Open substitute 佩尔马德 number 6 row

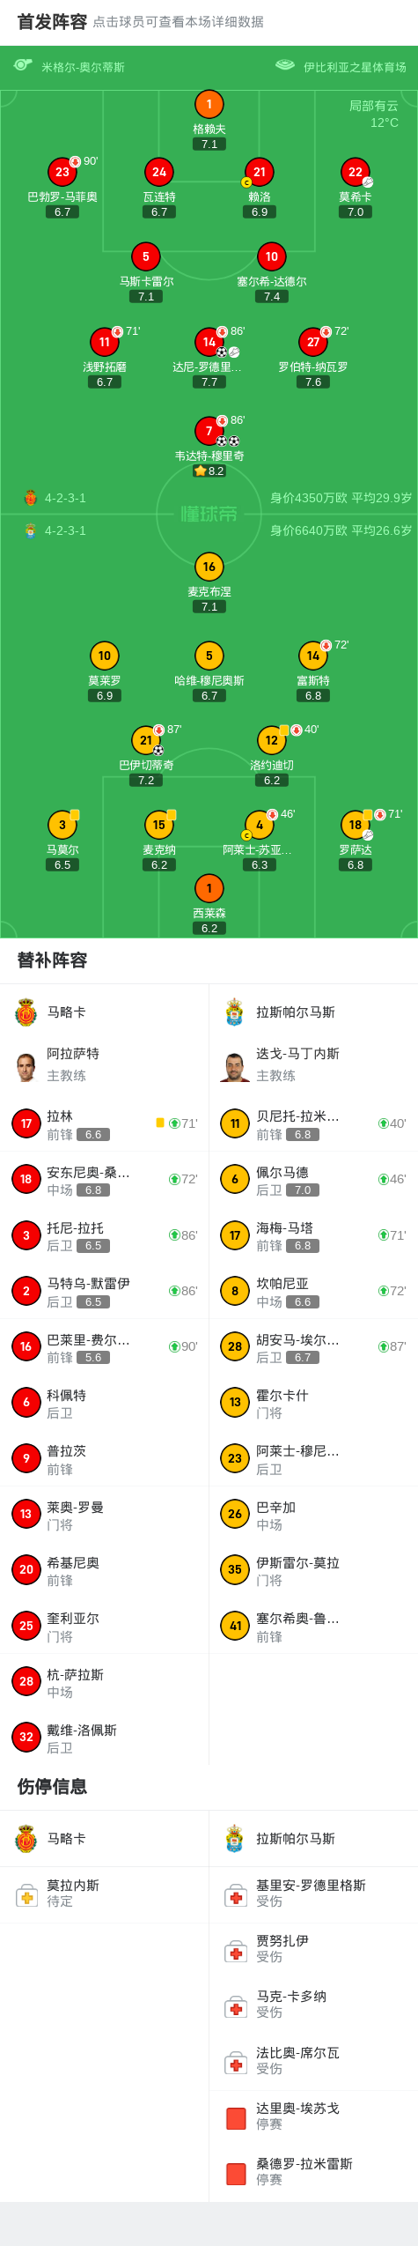pyautogui.click(x=313, y=1180)
